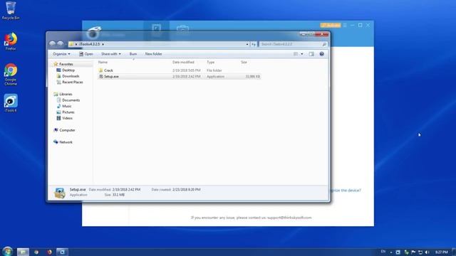Image resolution: width=456 pixels, height=256 pixels.
Task: Click the Activate button in iTools
Action: click(331, 26)
